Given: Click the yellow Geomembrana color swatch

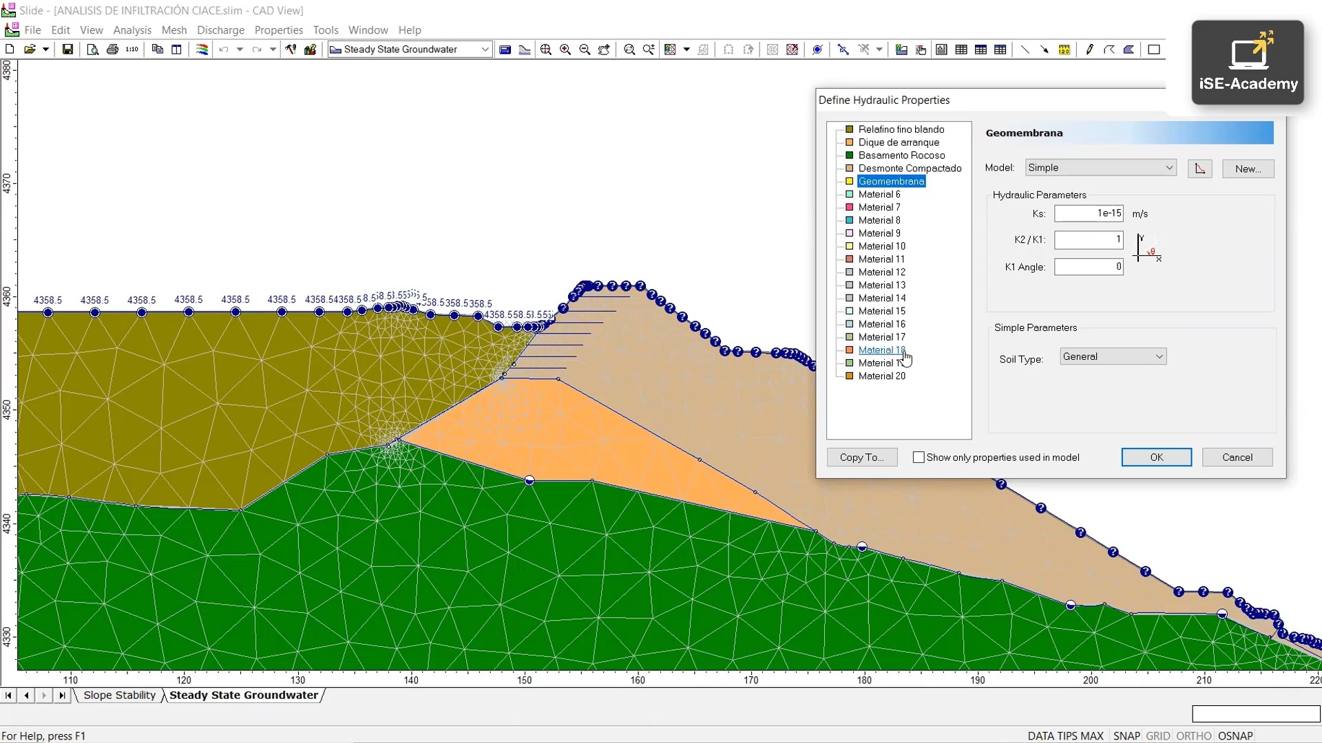Looking at the screenshot, I should click(850, 182).
